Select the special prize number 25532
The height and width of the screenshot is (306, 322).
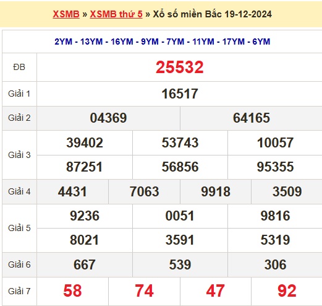[x=179, y=67]
